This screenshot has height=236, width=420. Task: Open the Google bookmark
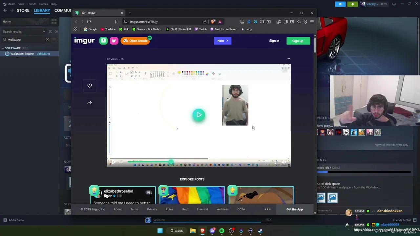[90, 29]
